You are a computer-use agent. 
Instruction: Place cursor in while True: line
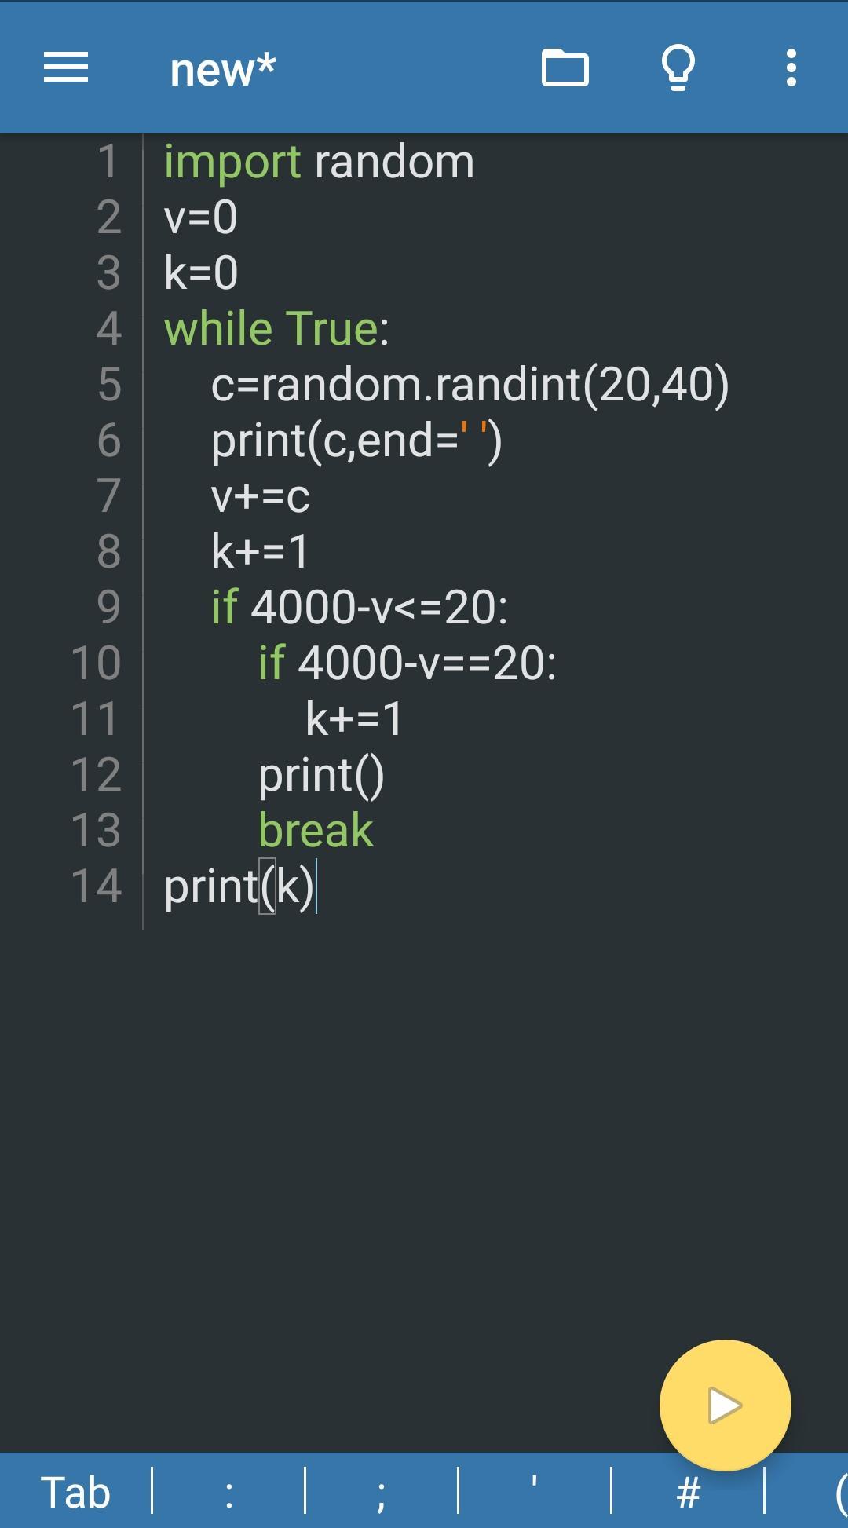point(276,328)
